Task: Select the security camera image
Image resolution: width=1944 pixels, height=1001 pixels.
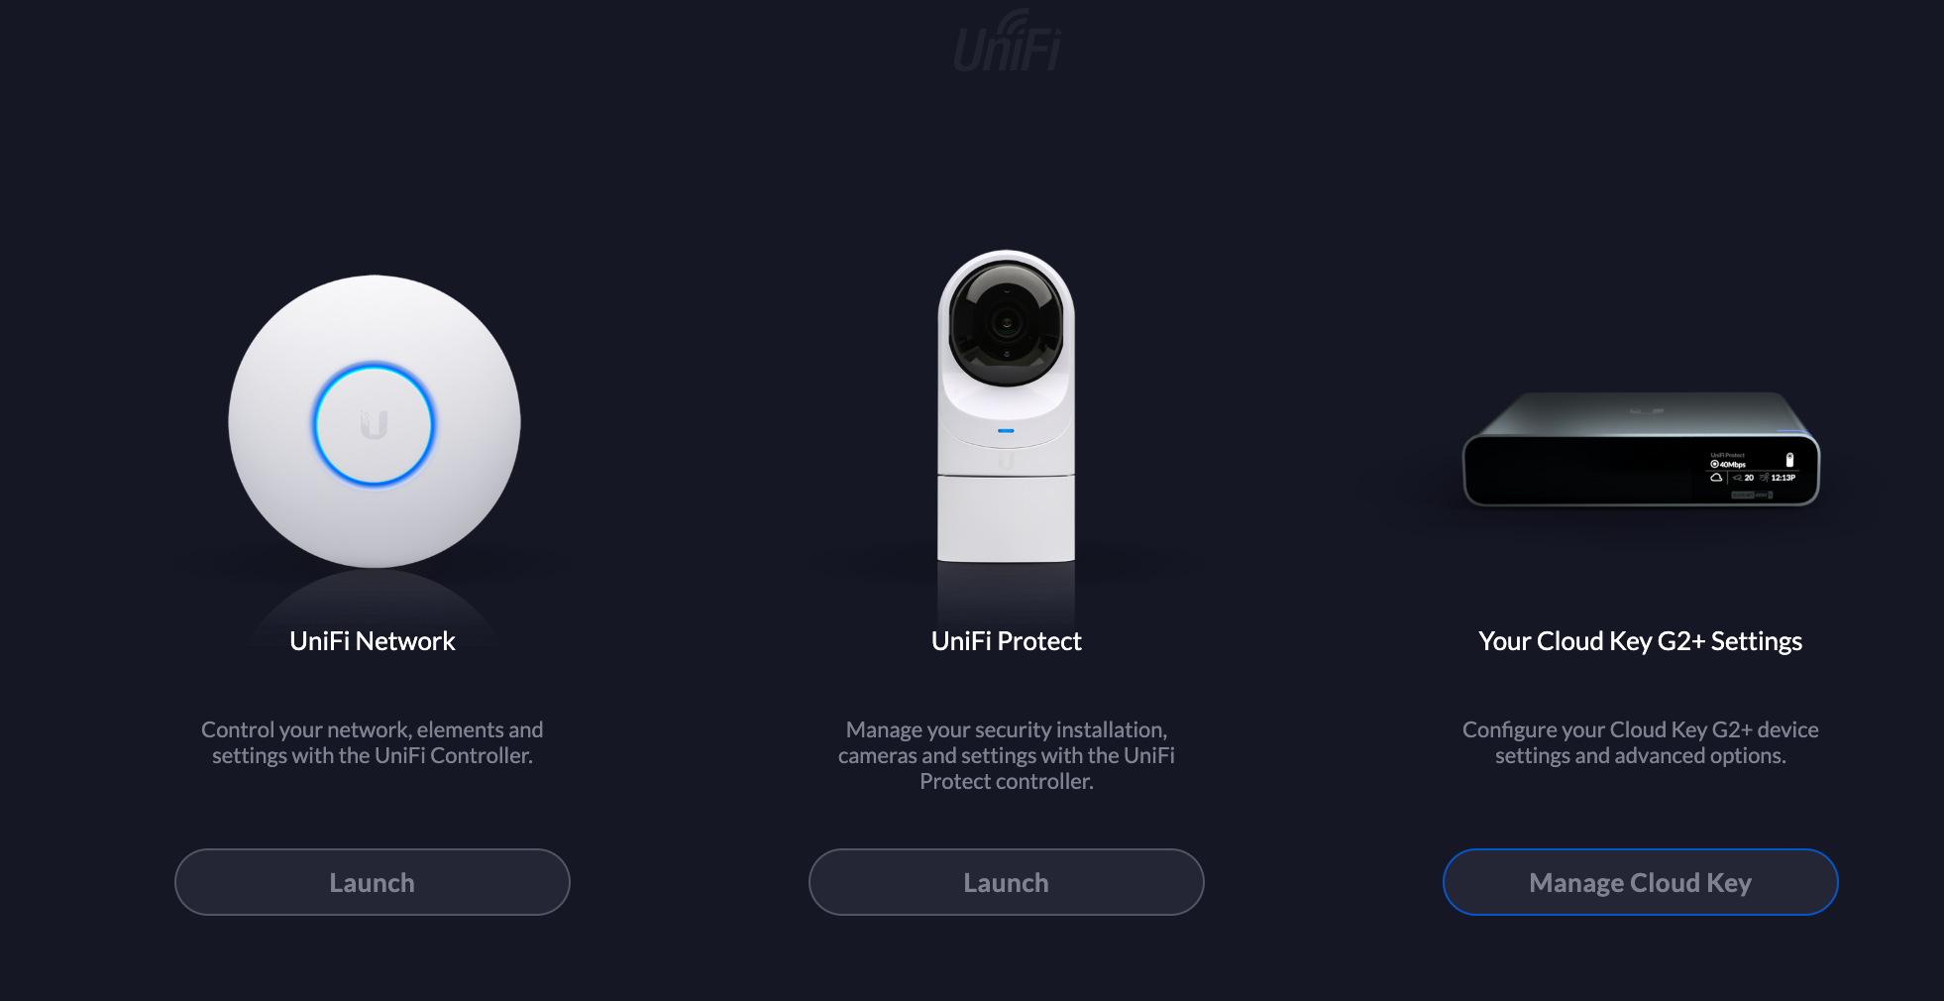Action: point(1007,406)
